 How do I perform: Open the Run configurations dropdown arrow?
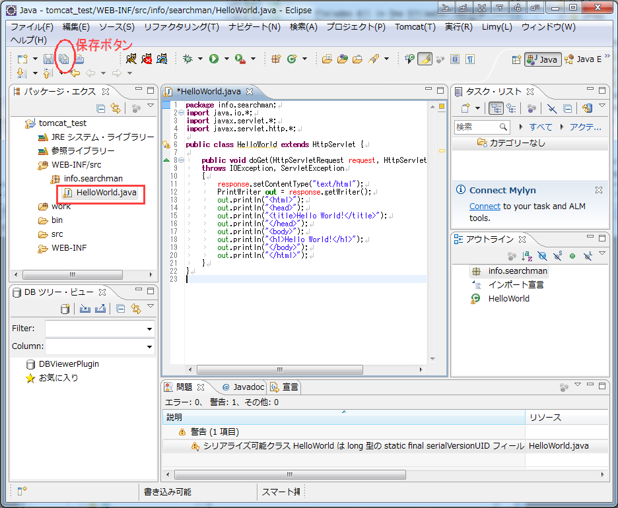(x=226, y=59)
